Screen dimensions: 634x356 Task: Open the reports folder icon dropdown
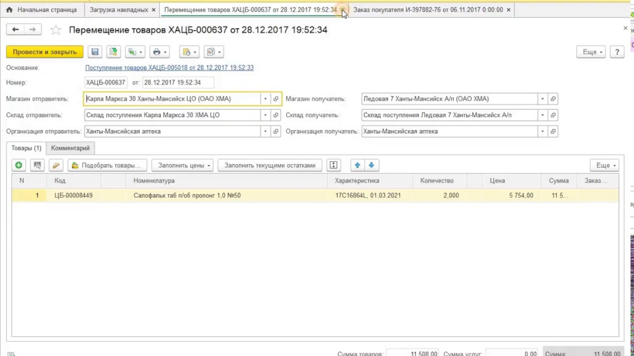click(189, 52)
